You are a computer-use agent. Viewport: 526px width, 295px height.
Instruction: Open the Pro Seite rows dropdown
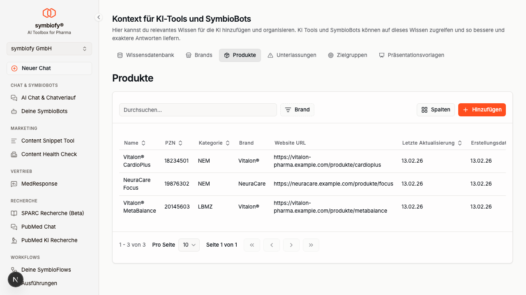pyautogui.click(x=189, y=245)
